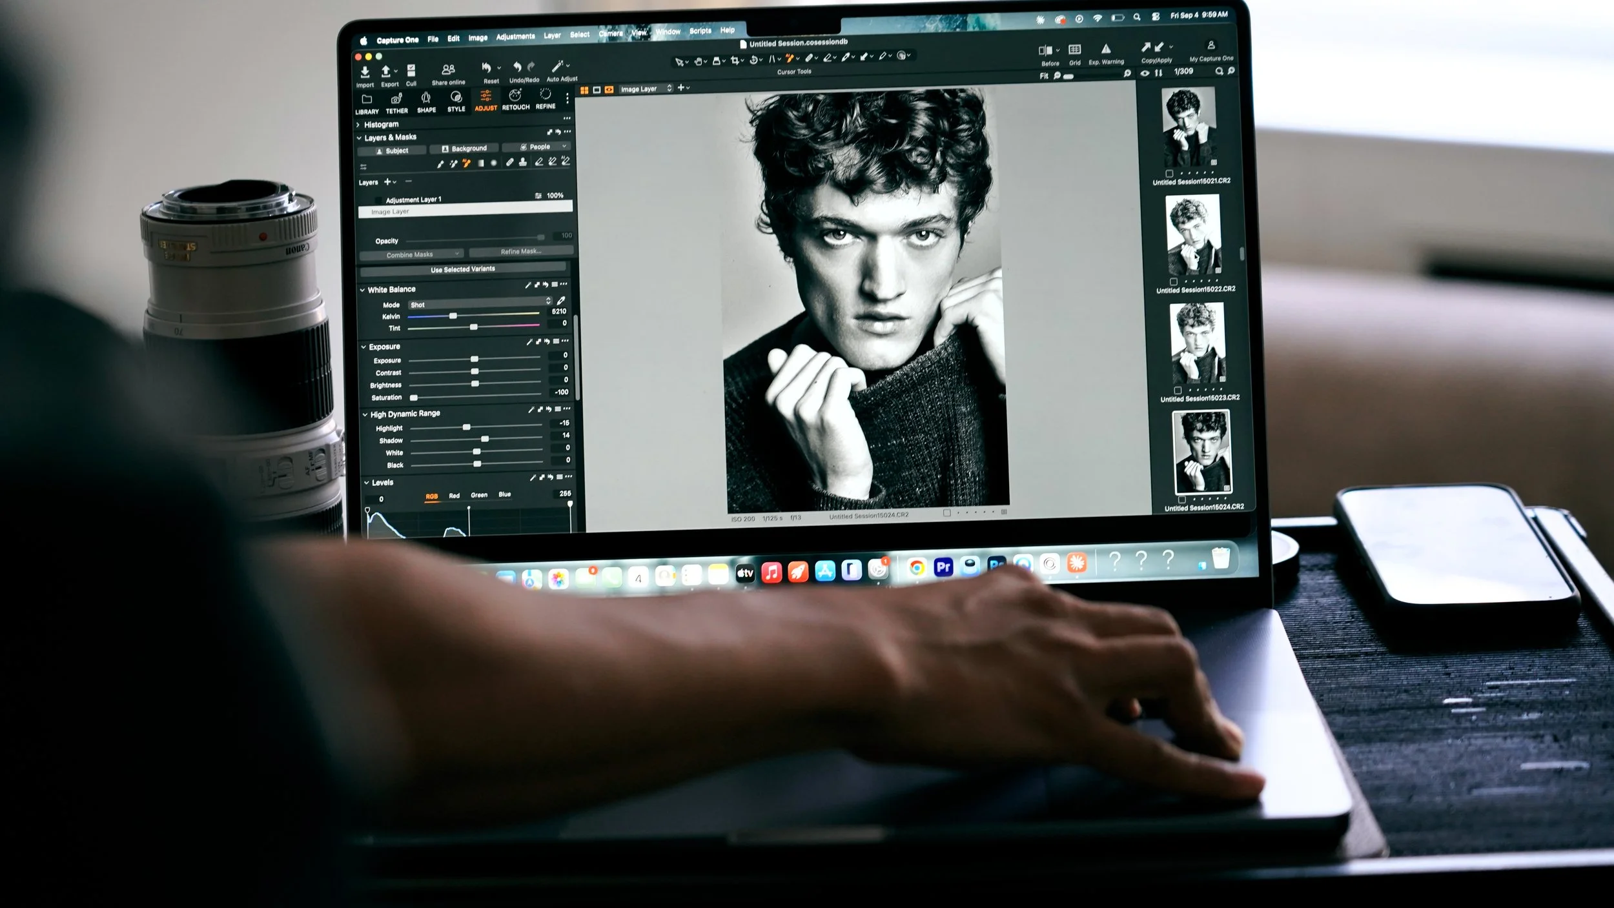Click the Kelvin slider handle
Viewport: 1614px width, 908px height.
pos(453,316)
